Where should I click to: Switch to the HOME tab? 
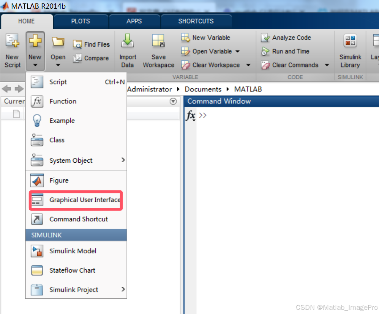click(x=27, y=21)
